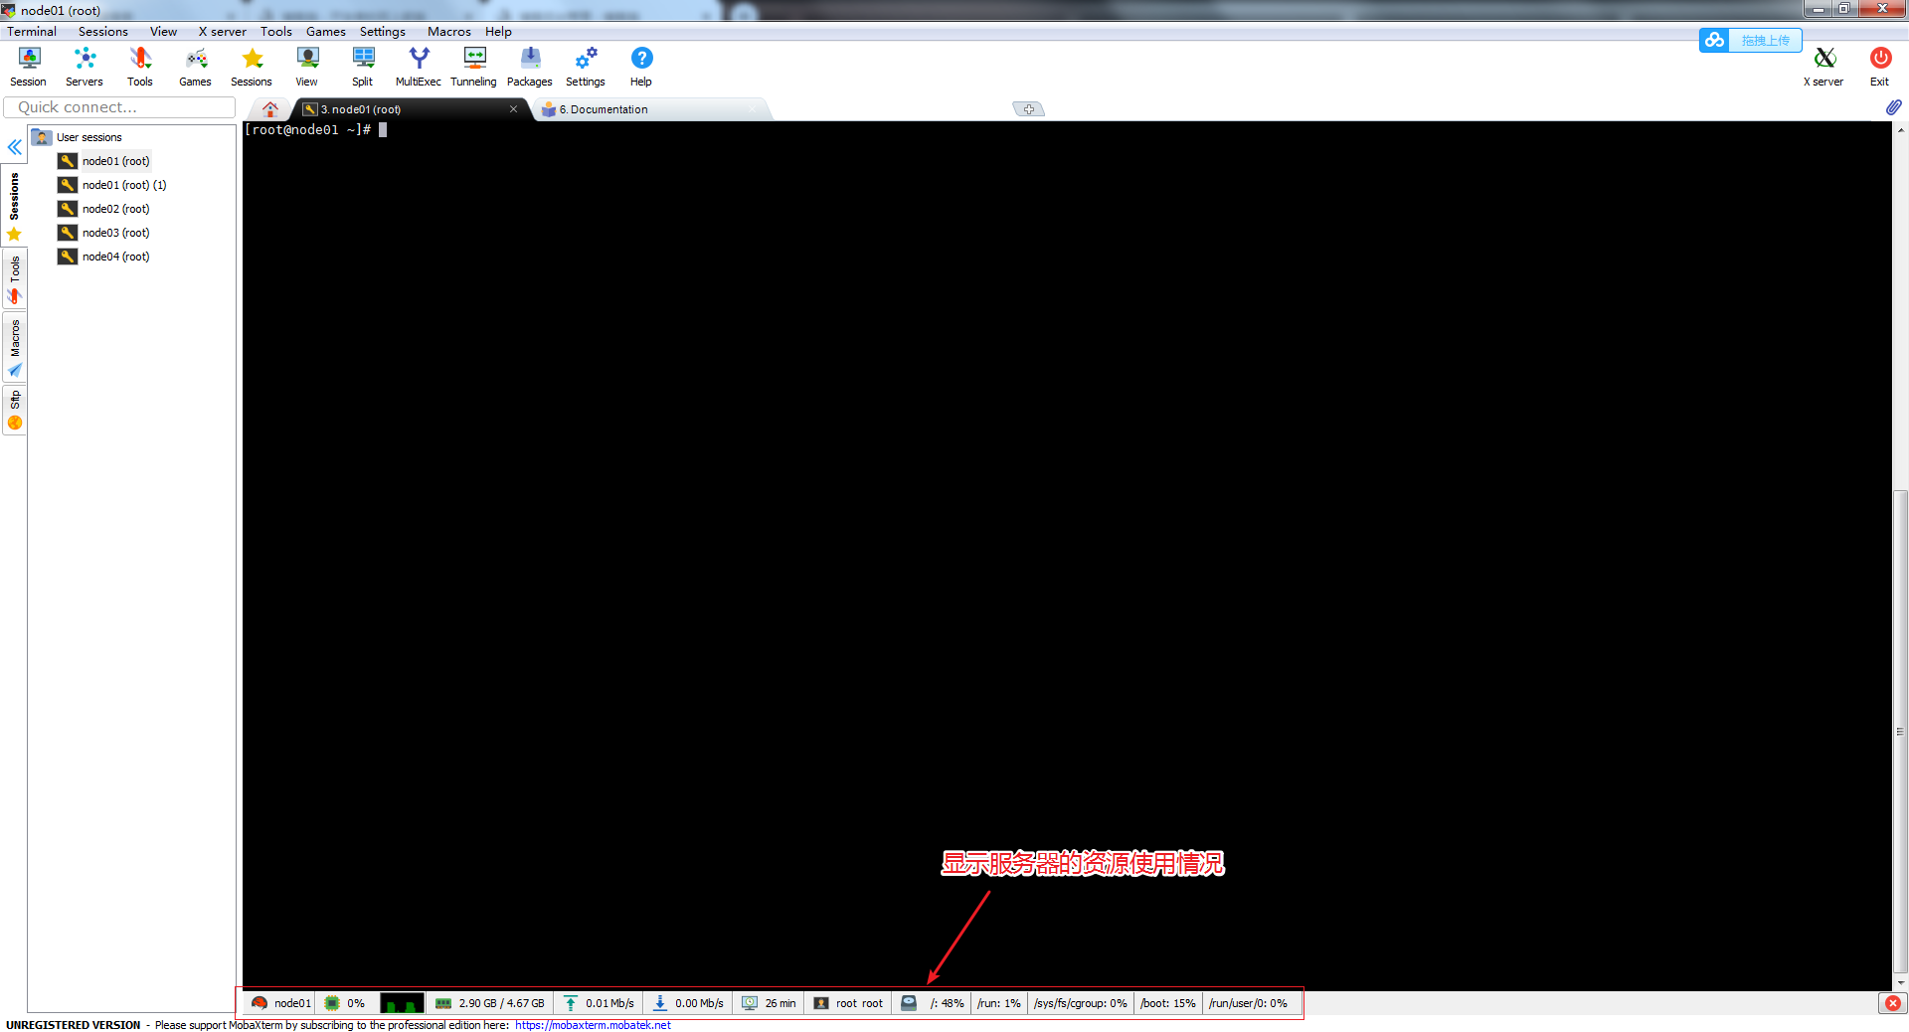Open a new Session in MobaXterm
The width and height of the screenshot is (1909, 1032).
click(x=28, y=65)
